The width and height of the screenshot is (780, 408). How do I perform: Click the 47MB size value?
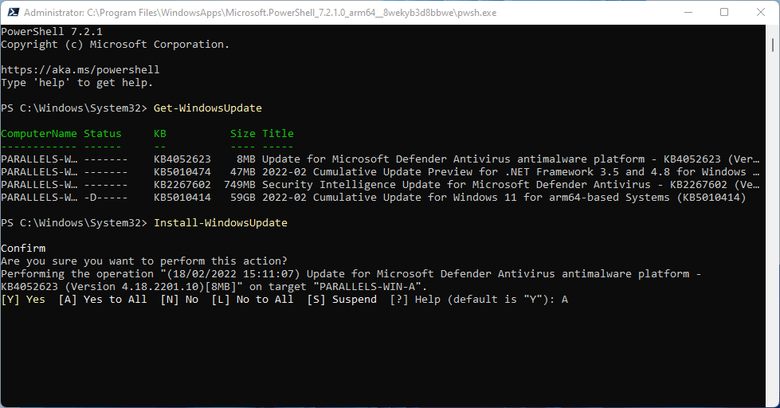tap(243, 171)
